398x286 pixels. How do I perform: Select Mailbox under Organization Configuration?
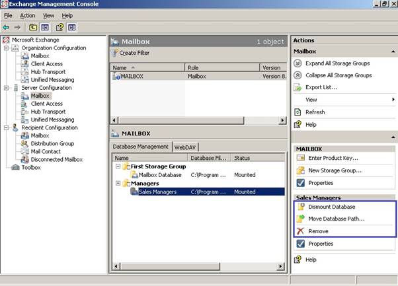point(40,55)
